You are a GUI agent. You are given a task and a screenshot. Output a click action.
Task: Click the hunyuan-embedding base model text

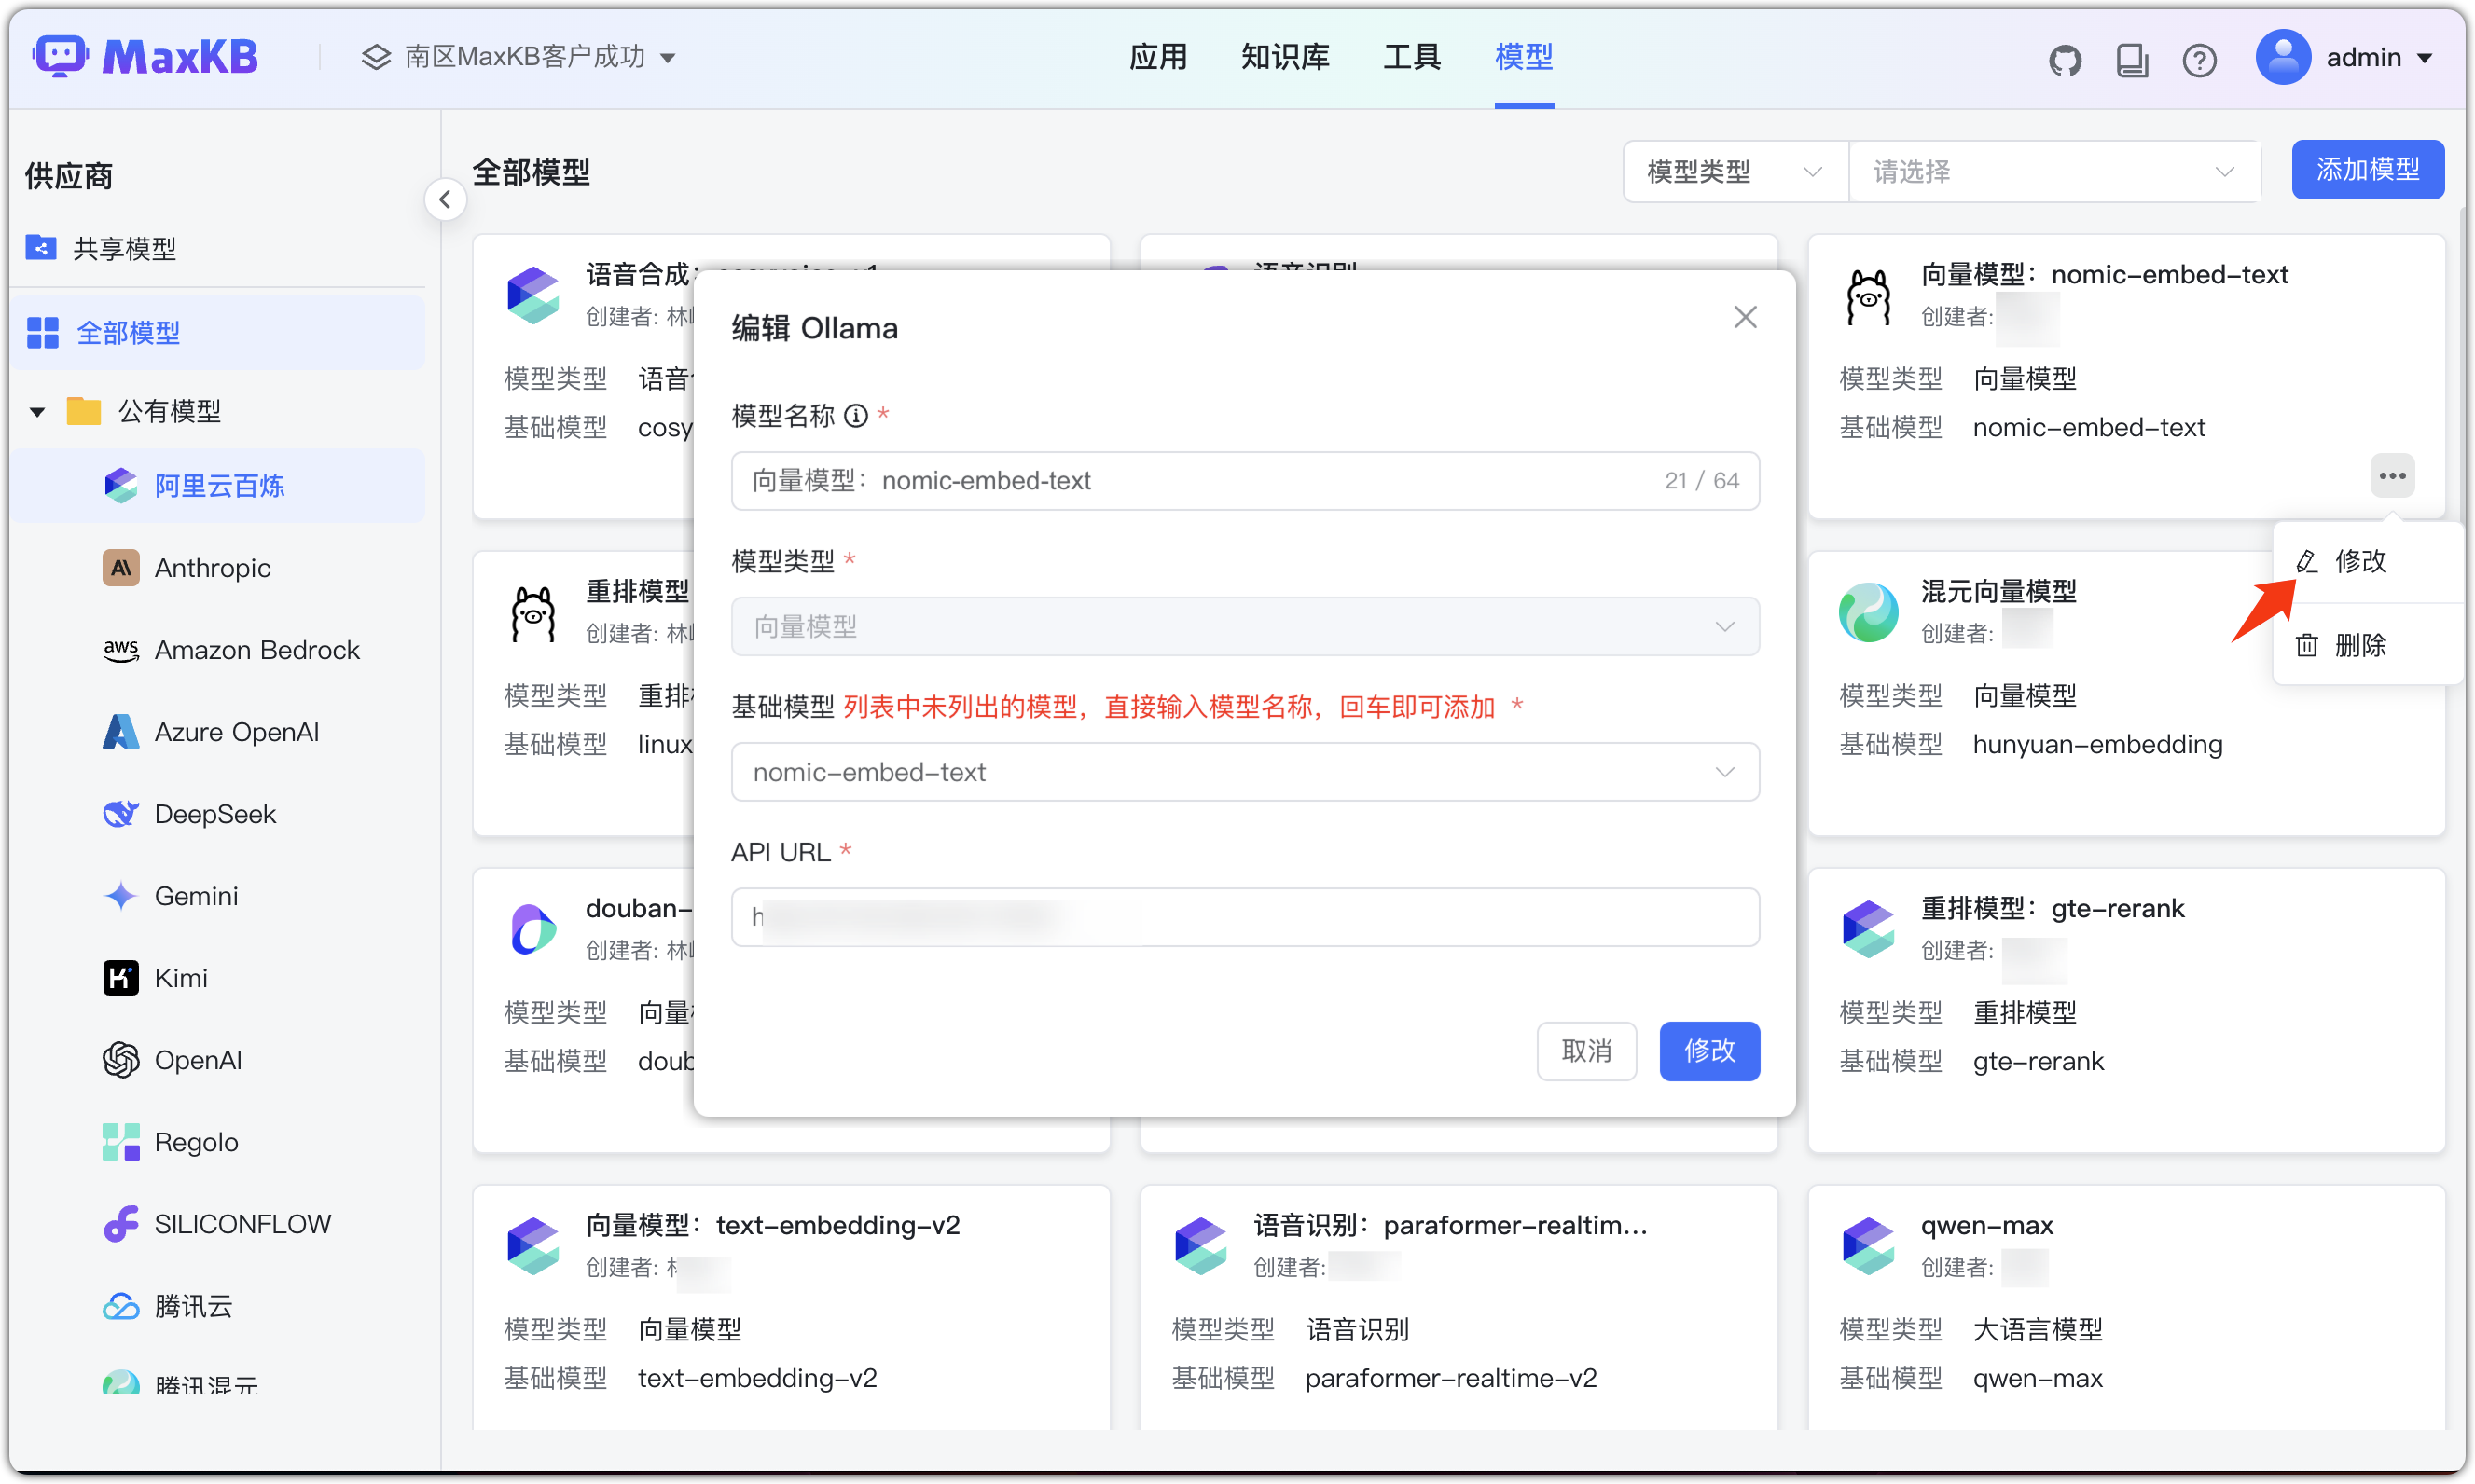2096,744
